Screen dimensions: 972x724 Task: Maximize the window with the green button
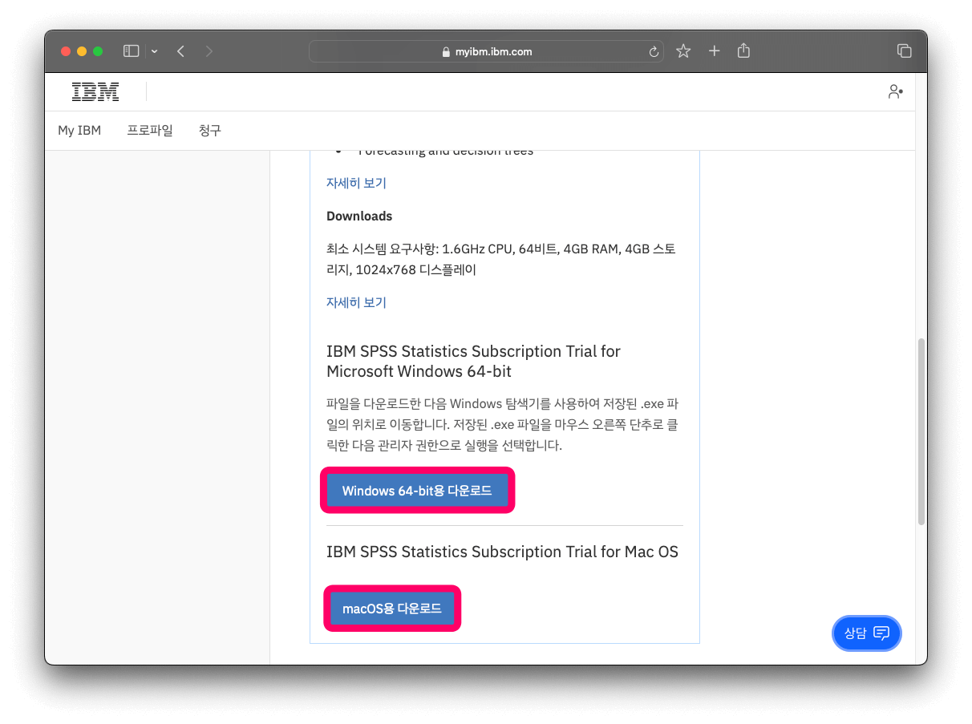98,51
